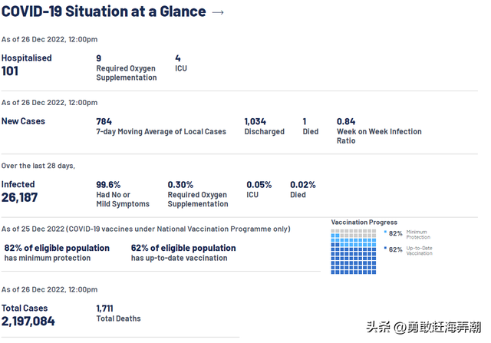Click the ICU count of 4

point(178,58)
